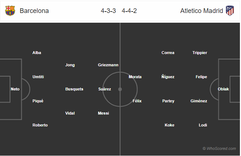Select Giménez in Atletico's defense
The image size is (241, 156).
point(199,101)
